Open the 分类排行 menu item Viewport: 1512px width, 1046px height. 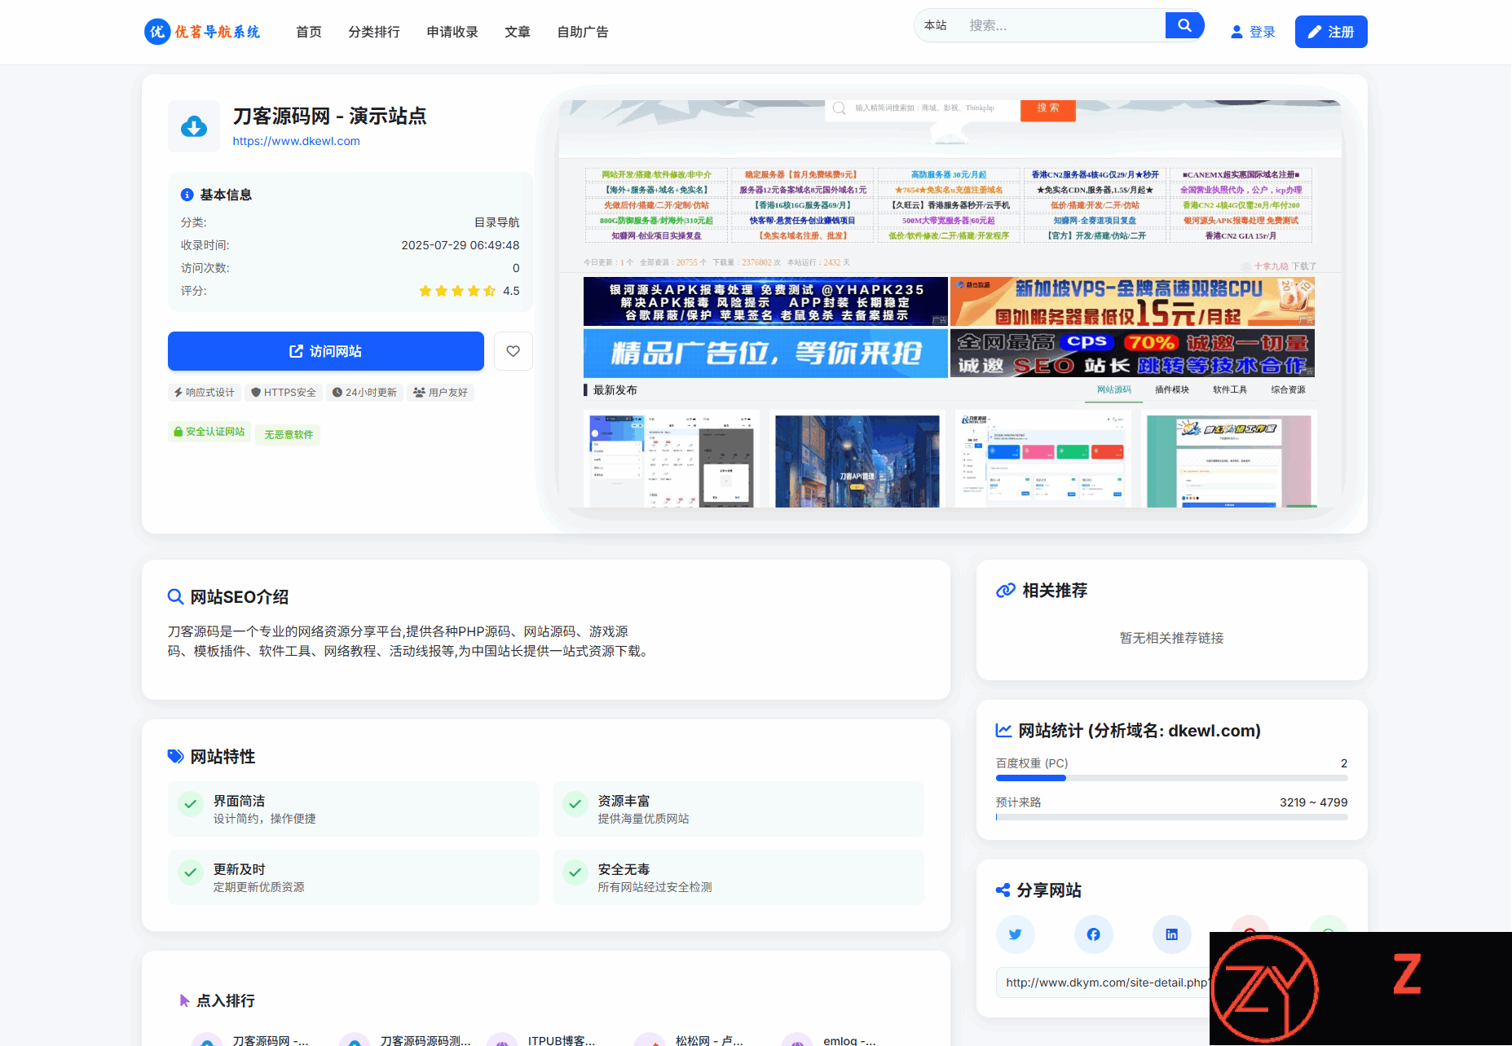coord(373,32)
